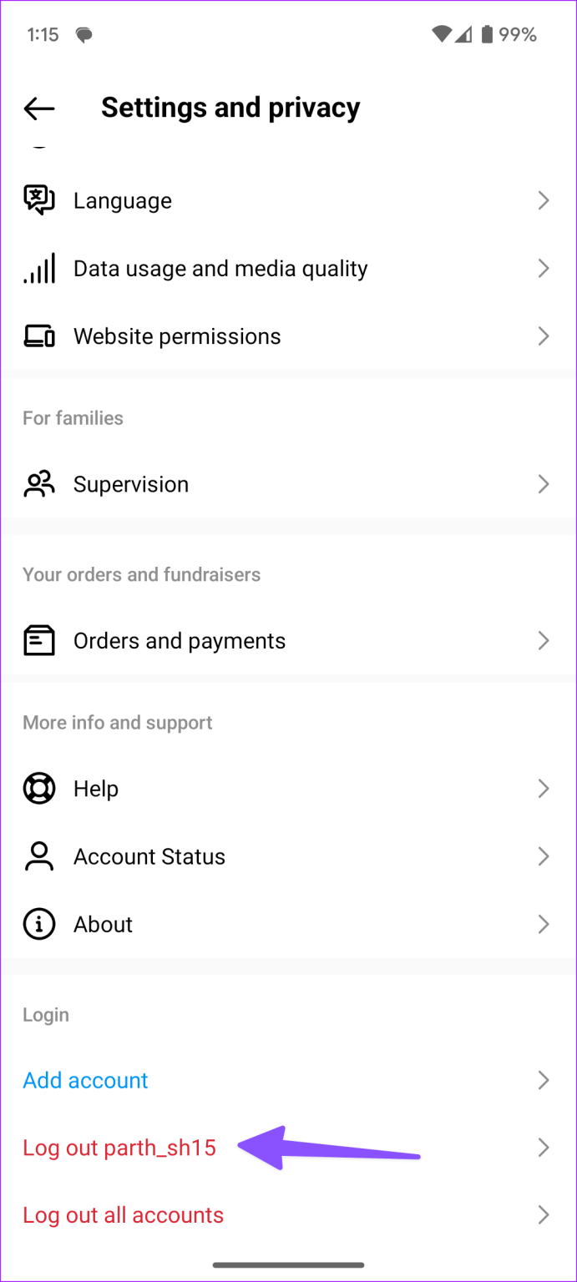The width and height of the screenshot is (577, 1282).
Task: Tap the Language speech bubble icon
Action: tap(39, 200)
